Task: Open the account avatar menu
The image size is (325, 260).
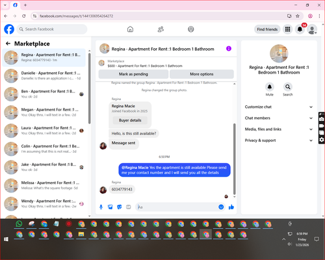Action: click(x=312, y=29)
